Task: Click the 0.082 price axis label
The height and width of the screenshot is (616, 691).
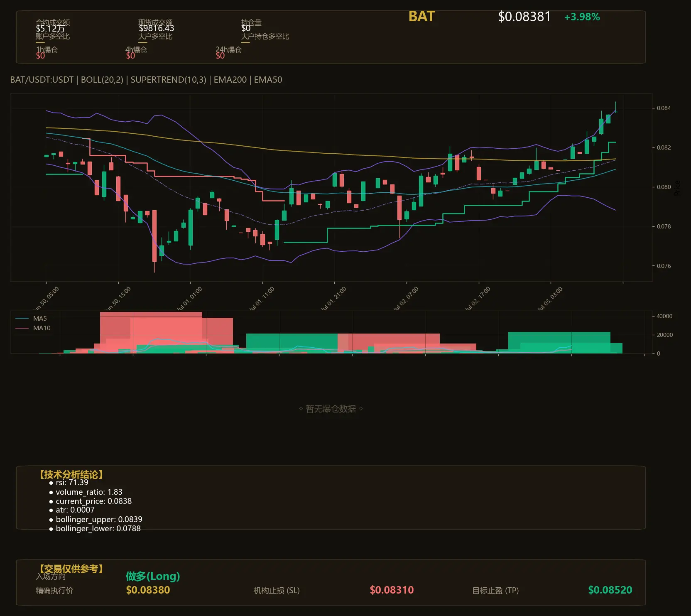Action: coord(664,147)
